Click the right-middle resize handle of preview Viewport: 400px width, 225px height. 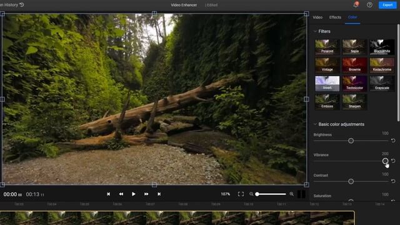tap(306, 99)
